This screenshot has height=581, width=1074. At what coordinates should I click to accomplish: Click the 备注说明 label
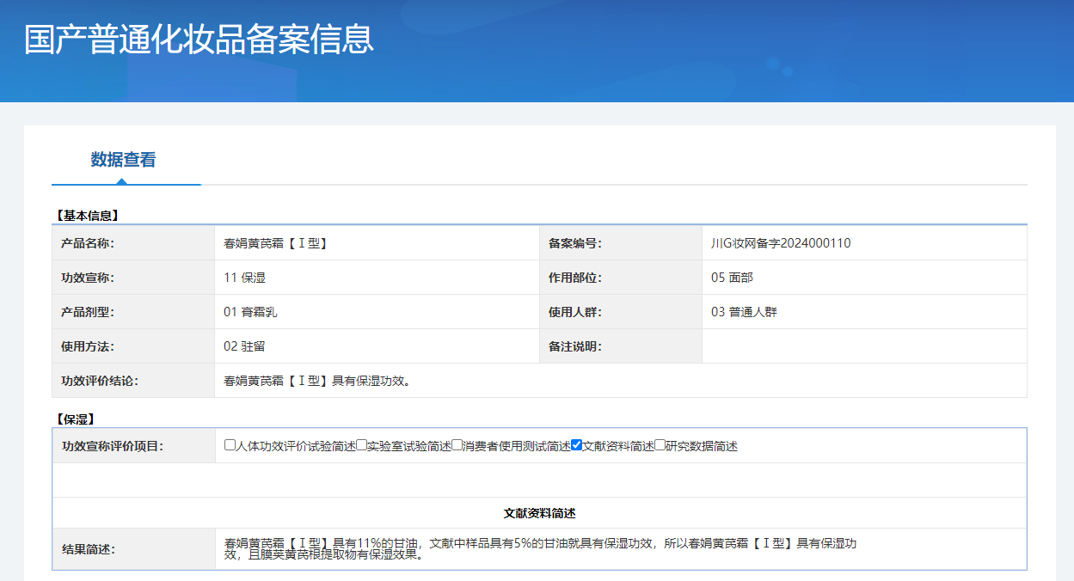tap(575, 346)
